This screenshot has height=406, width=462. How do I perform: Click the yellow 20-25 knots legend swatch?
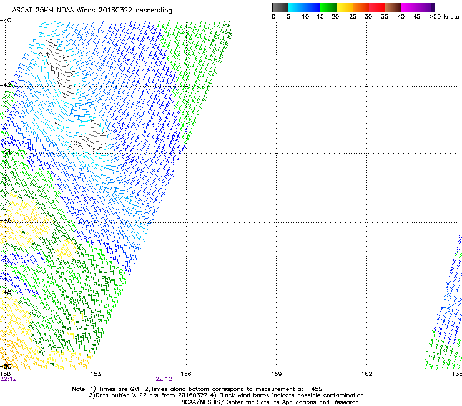(x=345, y=7)
